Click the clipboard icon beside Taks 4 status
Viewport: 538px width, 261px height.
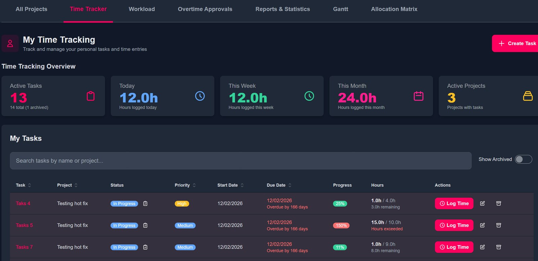145,203
